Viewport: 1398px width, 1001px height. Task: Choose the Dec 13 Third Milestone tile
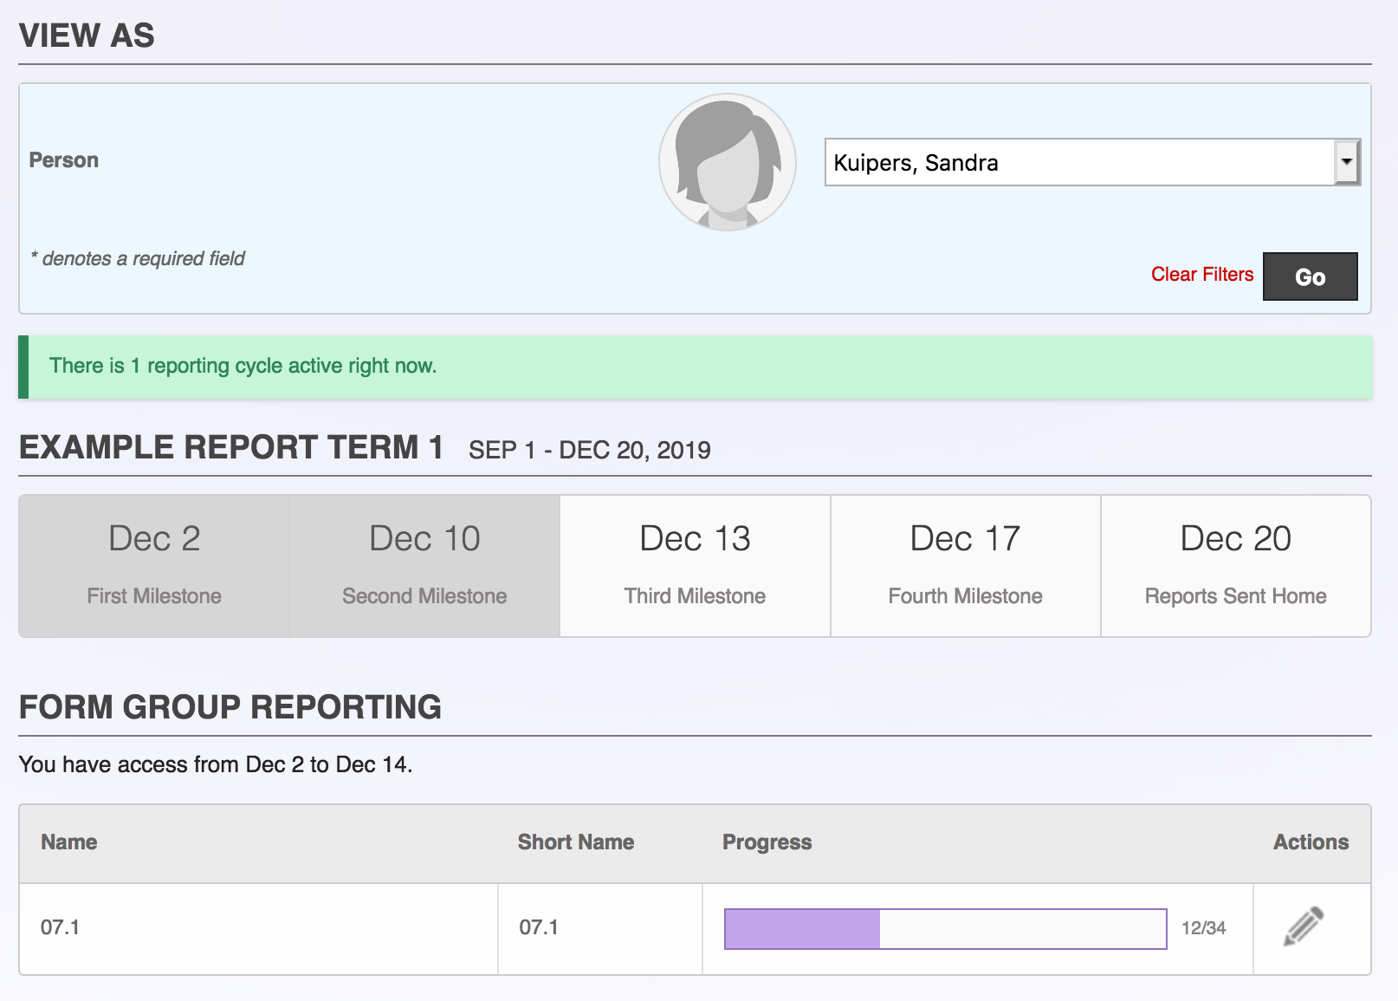[x=695, y=566]
